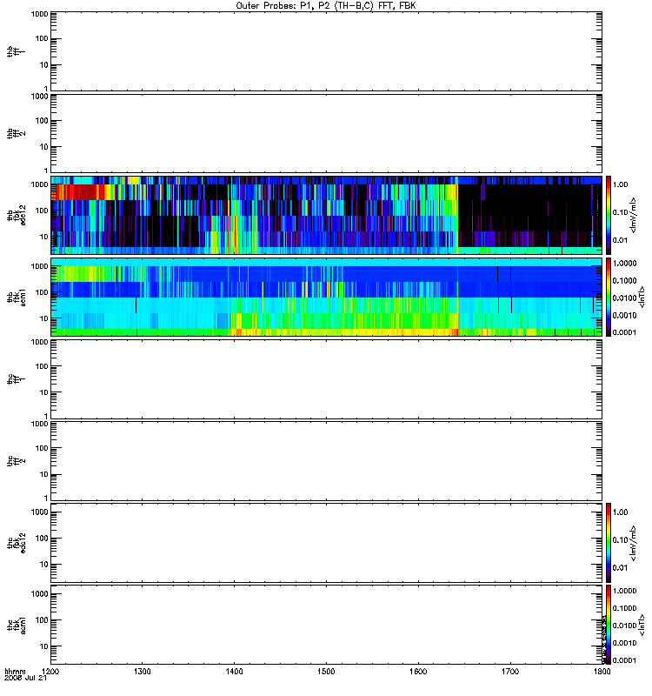Click the 'thb fbk edc12' y-axis title
The height and width of the screenshot is (696, 652).
click(17, 215)
